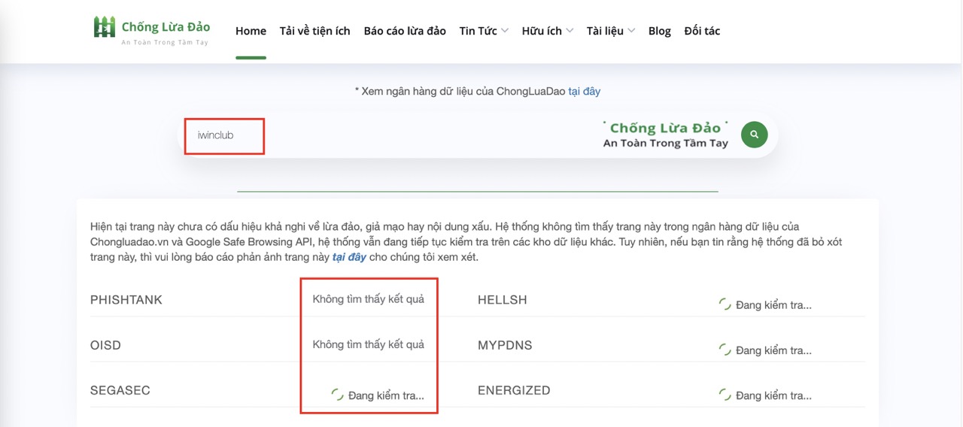Open the Hữu ích dropdown menu
963x427 pixels.
coord(547,31)
